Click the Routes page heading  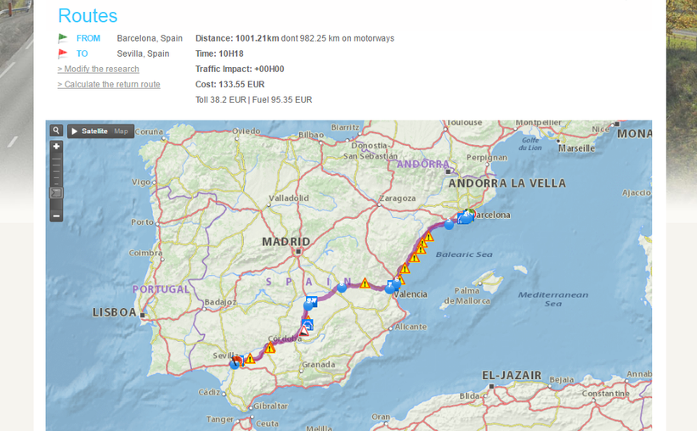88,15
